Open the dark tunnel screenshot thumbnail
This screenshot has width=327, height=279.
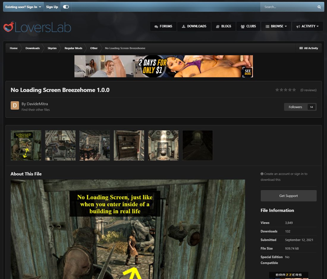[197, 145]
